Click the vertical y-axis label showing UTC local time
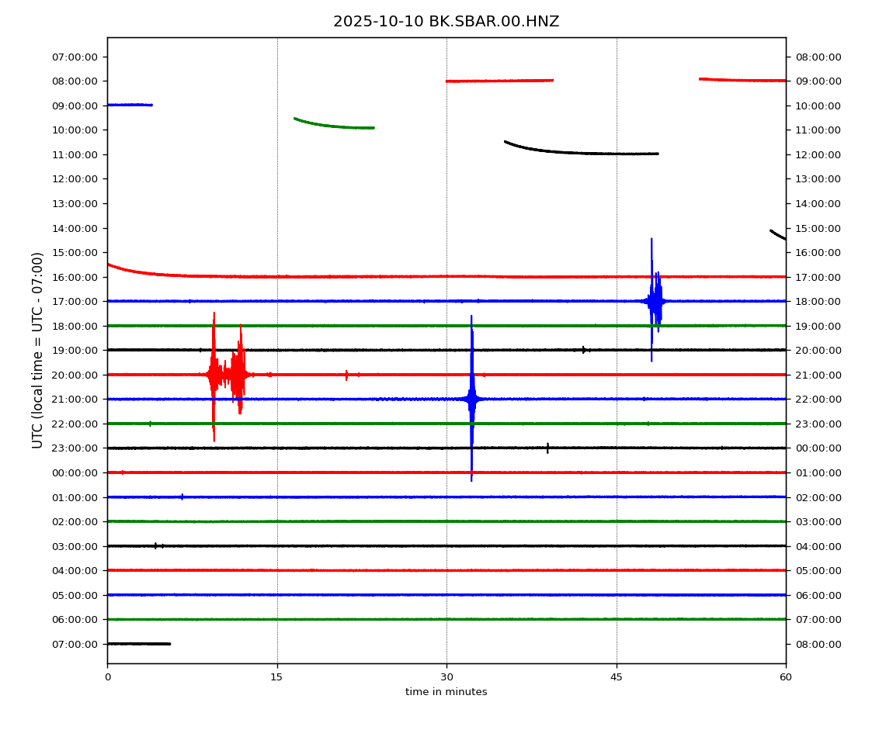893x737 pixels. coord(38,350)
